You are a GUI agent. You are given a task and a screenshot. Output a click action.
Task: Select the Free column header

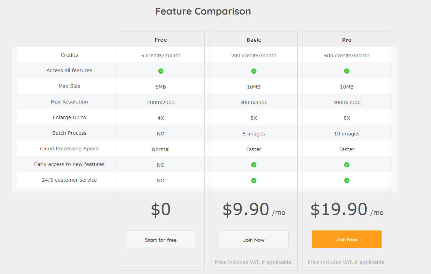[x=160, y=40]
